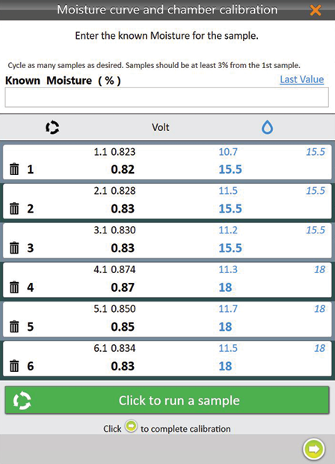Click the Last Value link

(x=302, y=79)
